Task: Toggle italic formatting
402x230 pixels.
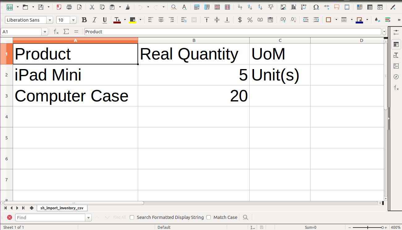Action: pos(95,20)
